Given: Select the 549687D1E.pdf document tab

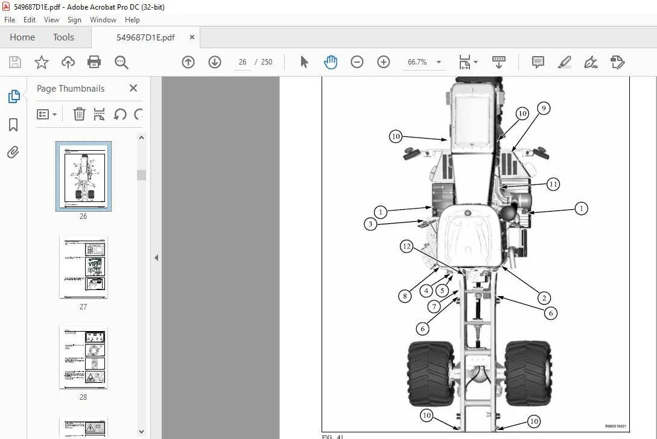Looking at the screenshot, I should [145, 37].
